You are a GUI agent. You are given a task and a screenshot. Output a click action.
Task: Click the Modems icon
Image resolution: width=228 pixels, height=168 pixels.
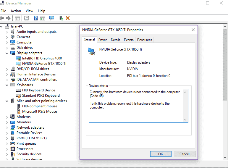(13, 117)
